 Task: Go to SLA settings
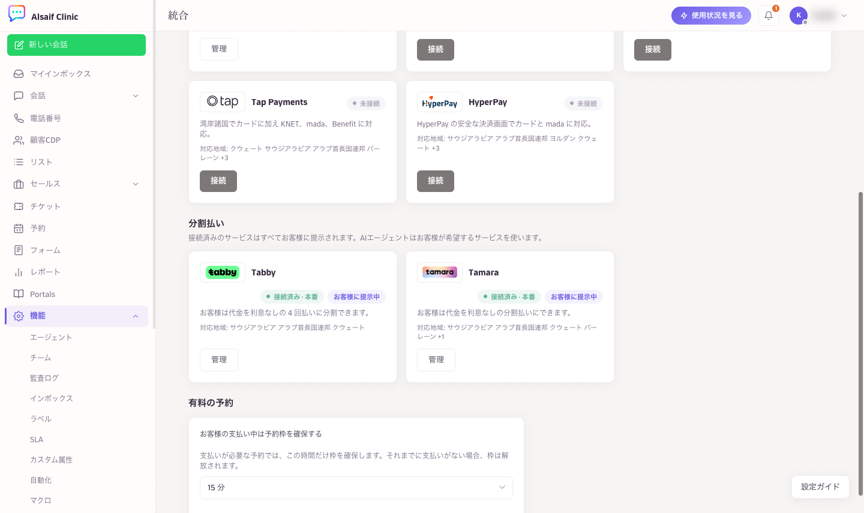[x=37, y=439]
